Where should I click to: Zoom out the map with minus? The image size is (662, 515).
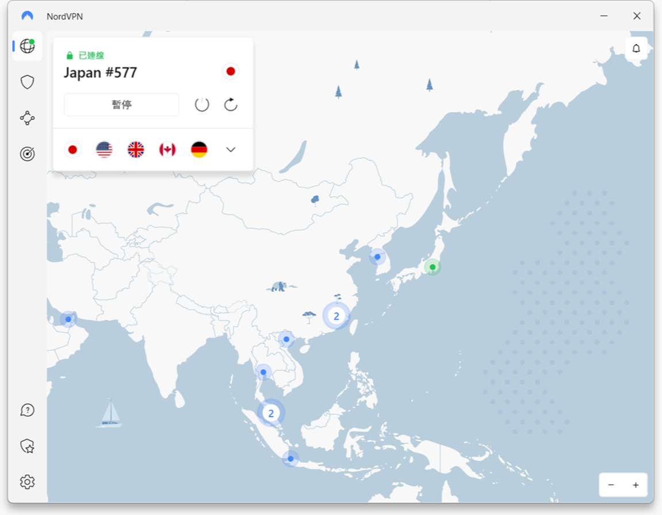tap(611, 485)
